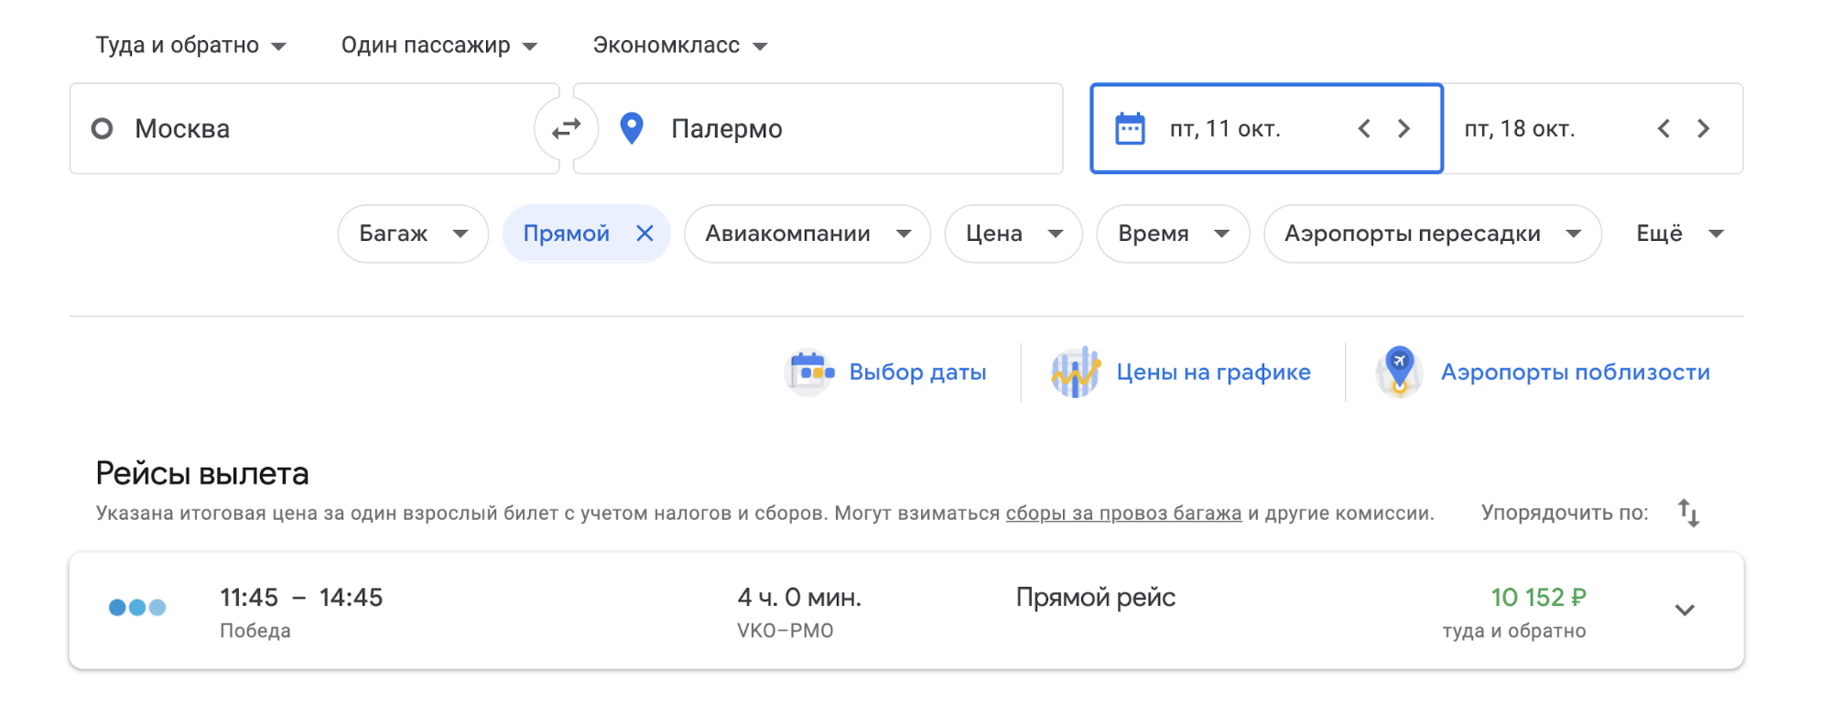Viewport: 1831px width, 714px height.
Task: Go to next departure date
Action: 1403,129
